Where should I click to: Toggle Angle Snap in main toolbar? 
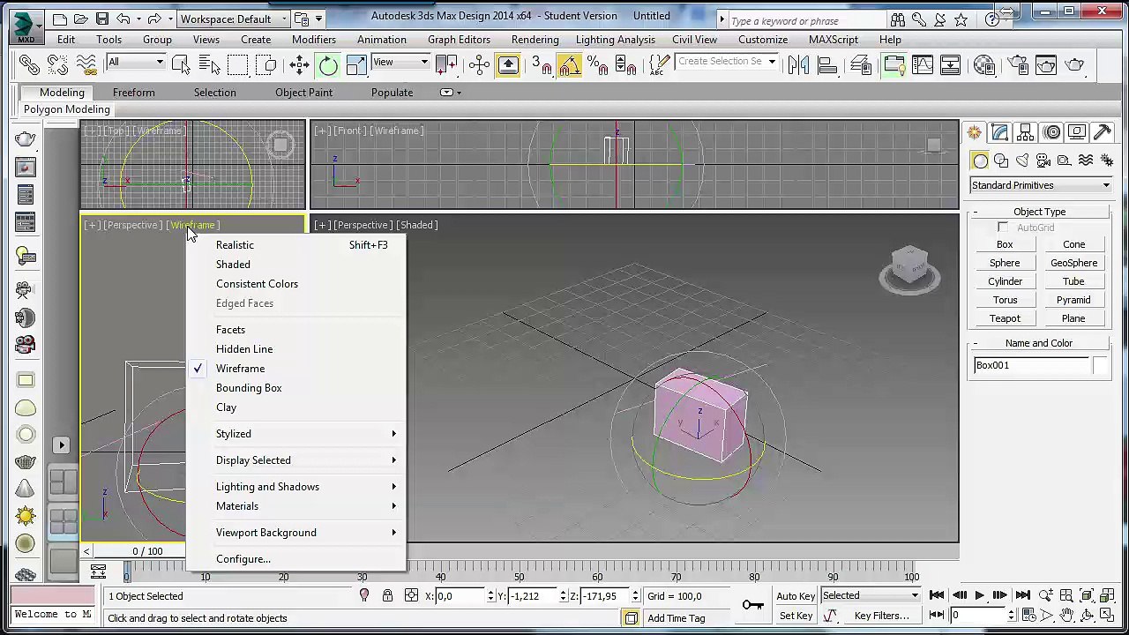point(569,64)
